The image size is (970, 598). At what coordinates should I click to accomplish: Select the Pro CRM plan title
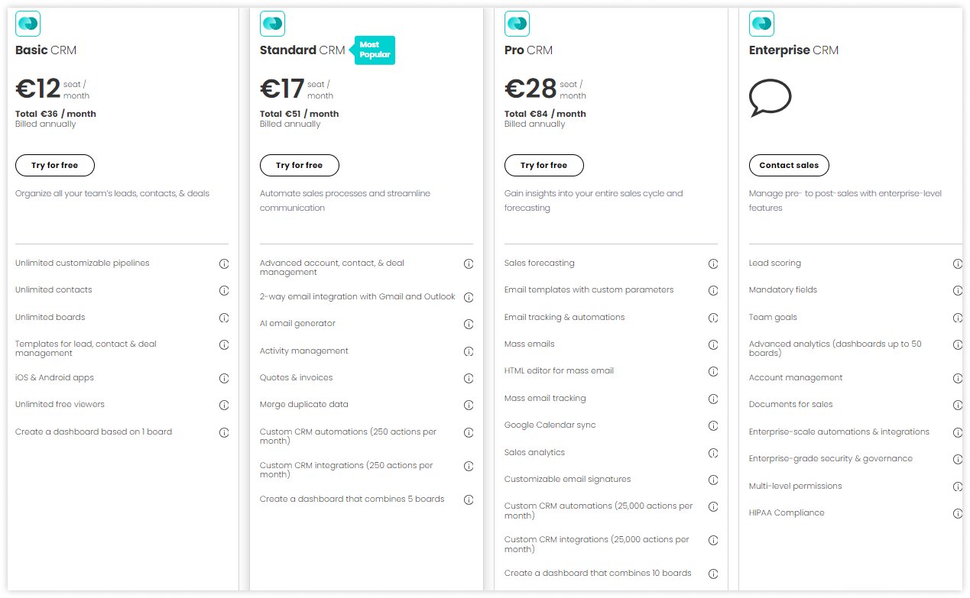point(528,50)
